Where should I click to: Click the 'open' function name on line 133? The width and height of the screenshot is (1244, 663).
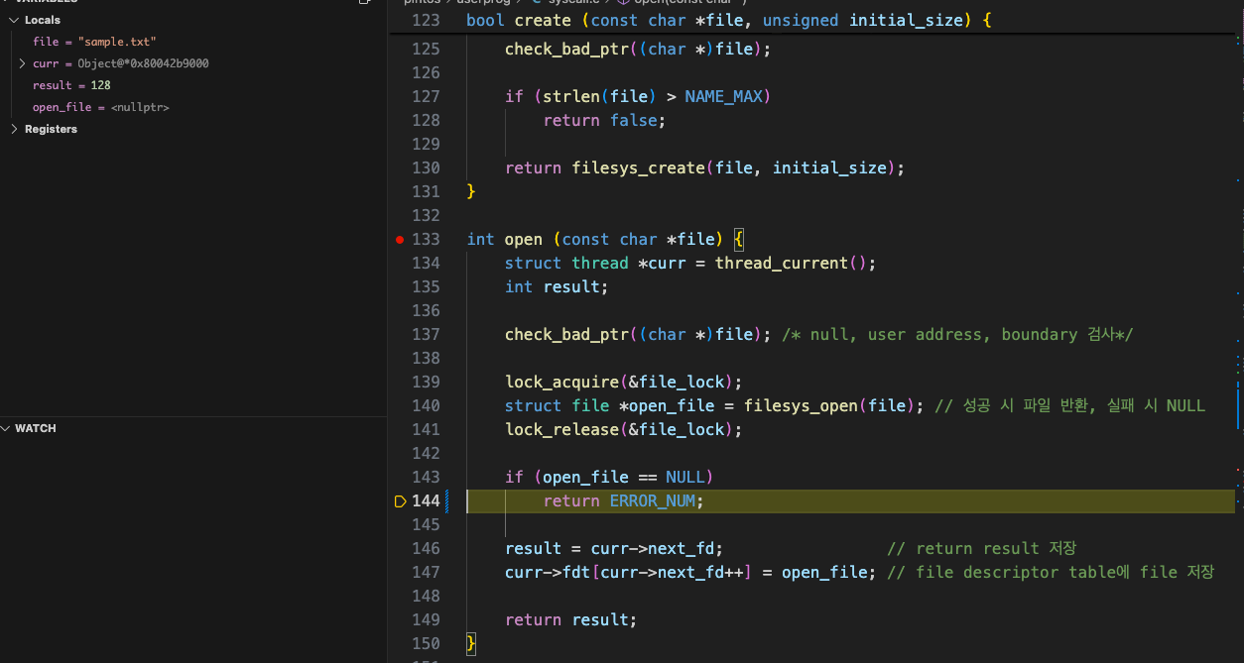524,239
